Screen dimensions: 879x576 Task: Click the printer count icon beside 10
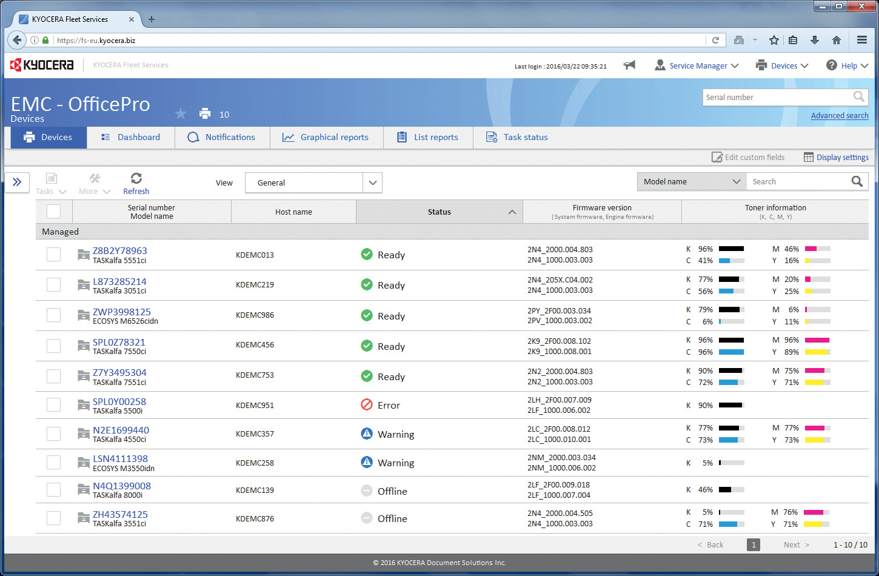click(x=205, y=113)
